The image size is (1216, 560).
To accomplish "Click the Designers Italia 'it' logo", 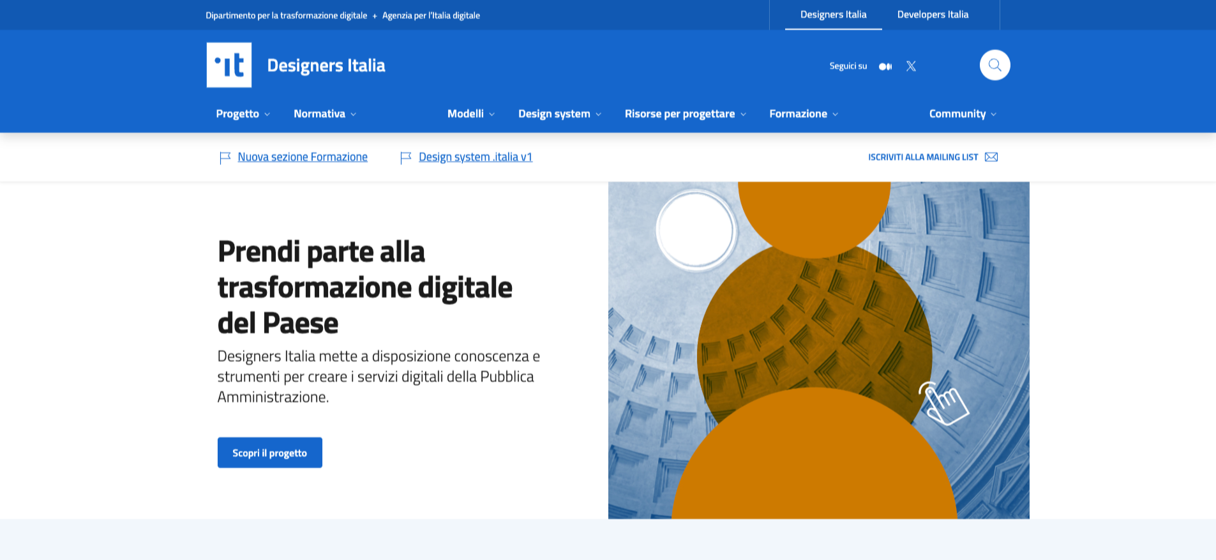I will point(229,65).
